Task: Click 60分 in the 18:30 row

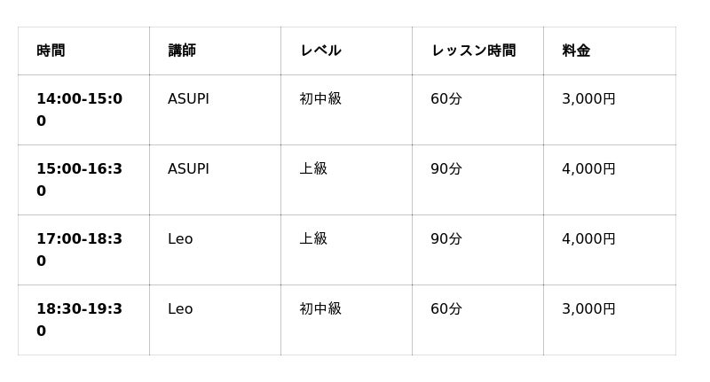Action: 446,309
